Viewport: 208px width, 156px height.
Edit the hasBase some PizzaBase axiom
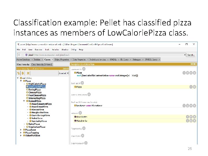coord(194,106)
